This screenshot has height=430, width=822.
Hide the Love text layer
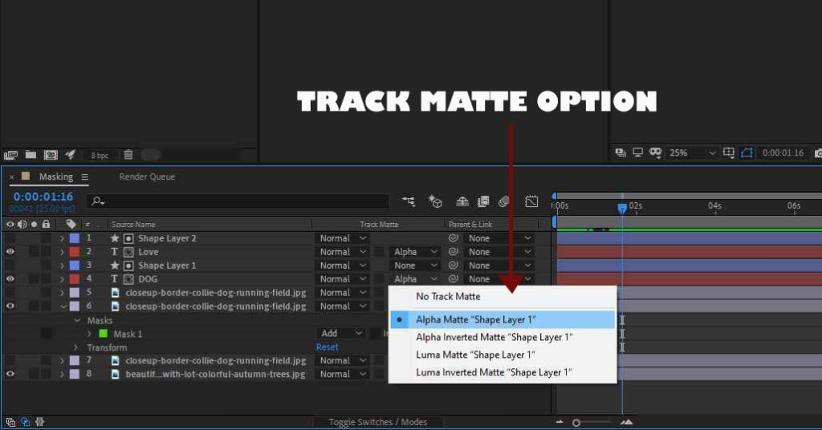pyautogui.click(x=10, y=252)
